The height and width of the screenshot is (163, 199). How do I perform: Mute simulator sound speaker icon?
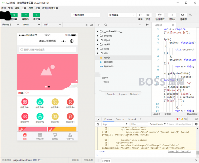(x=86, y=25)
